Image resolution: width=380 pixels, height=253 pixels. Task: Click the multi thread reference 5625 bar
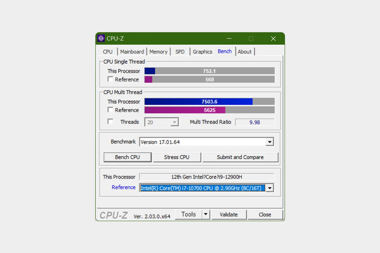(x=210, y=110)
